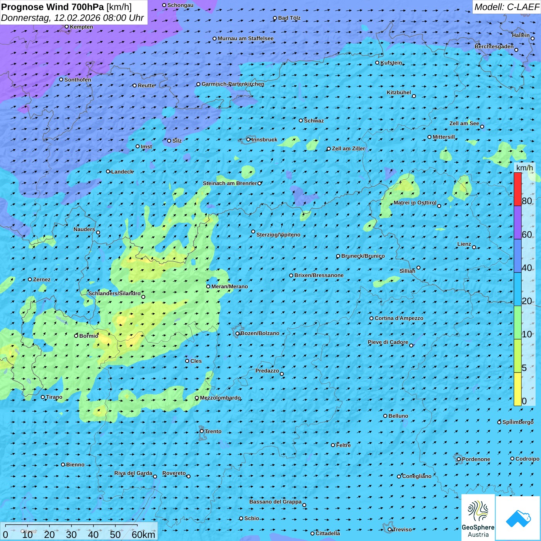Screen dimensions: 541x541
Task: Click the 'km/h' legend unit heading
Action: click(x=525, y=168)
